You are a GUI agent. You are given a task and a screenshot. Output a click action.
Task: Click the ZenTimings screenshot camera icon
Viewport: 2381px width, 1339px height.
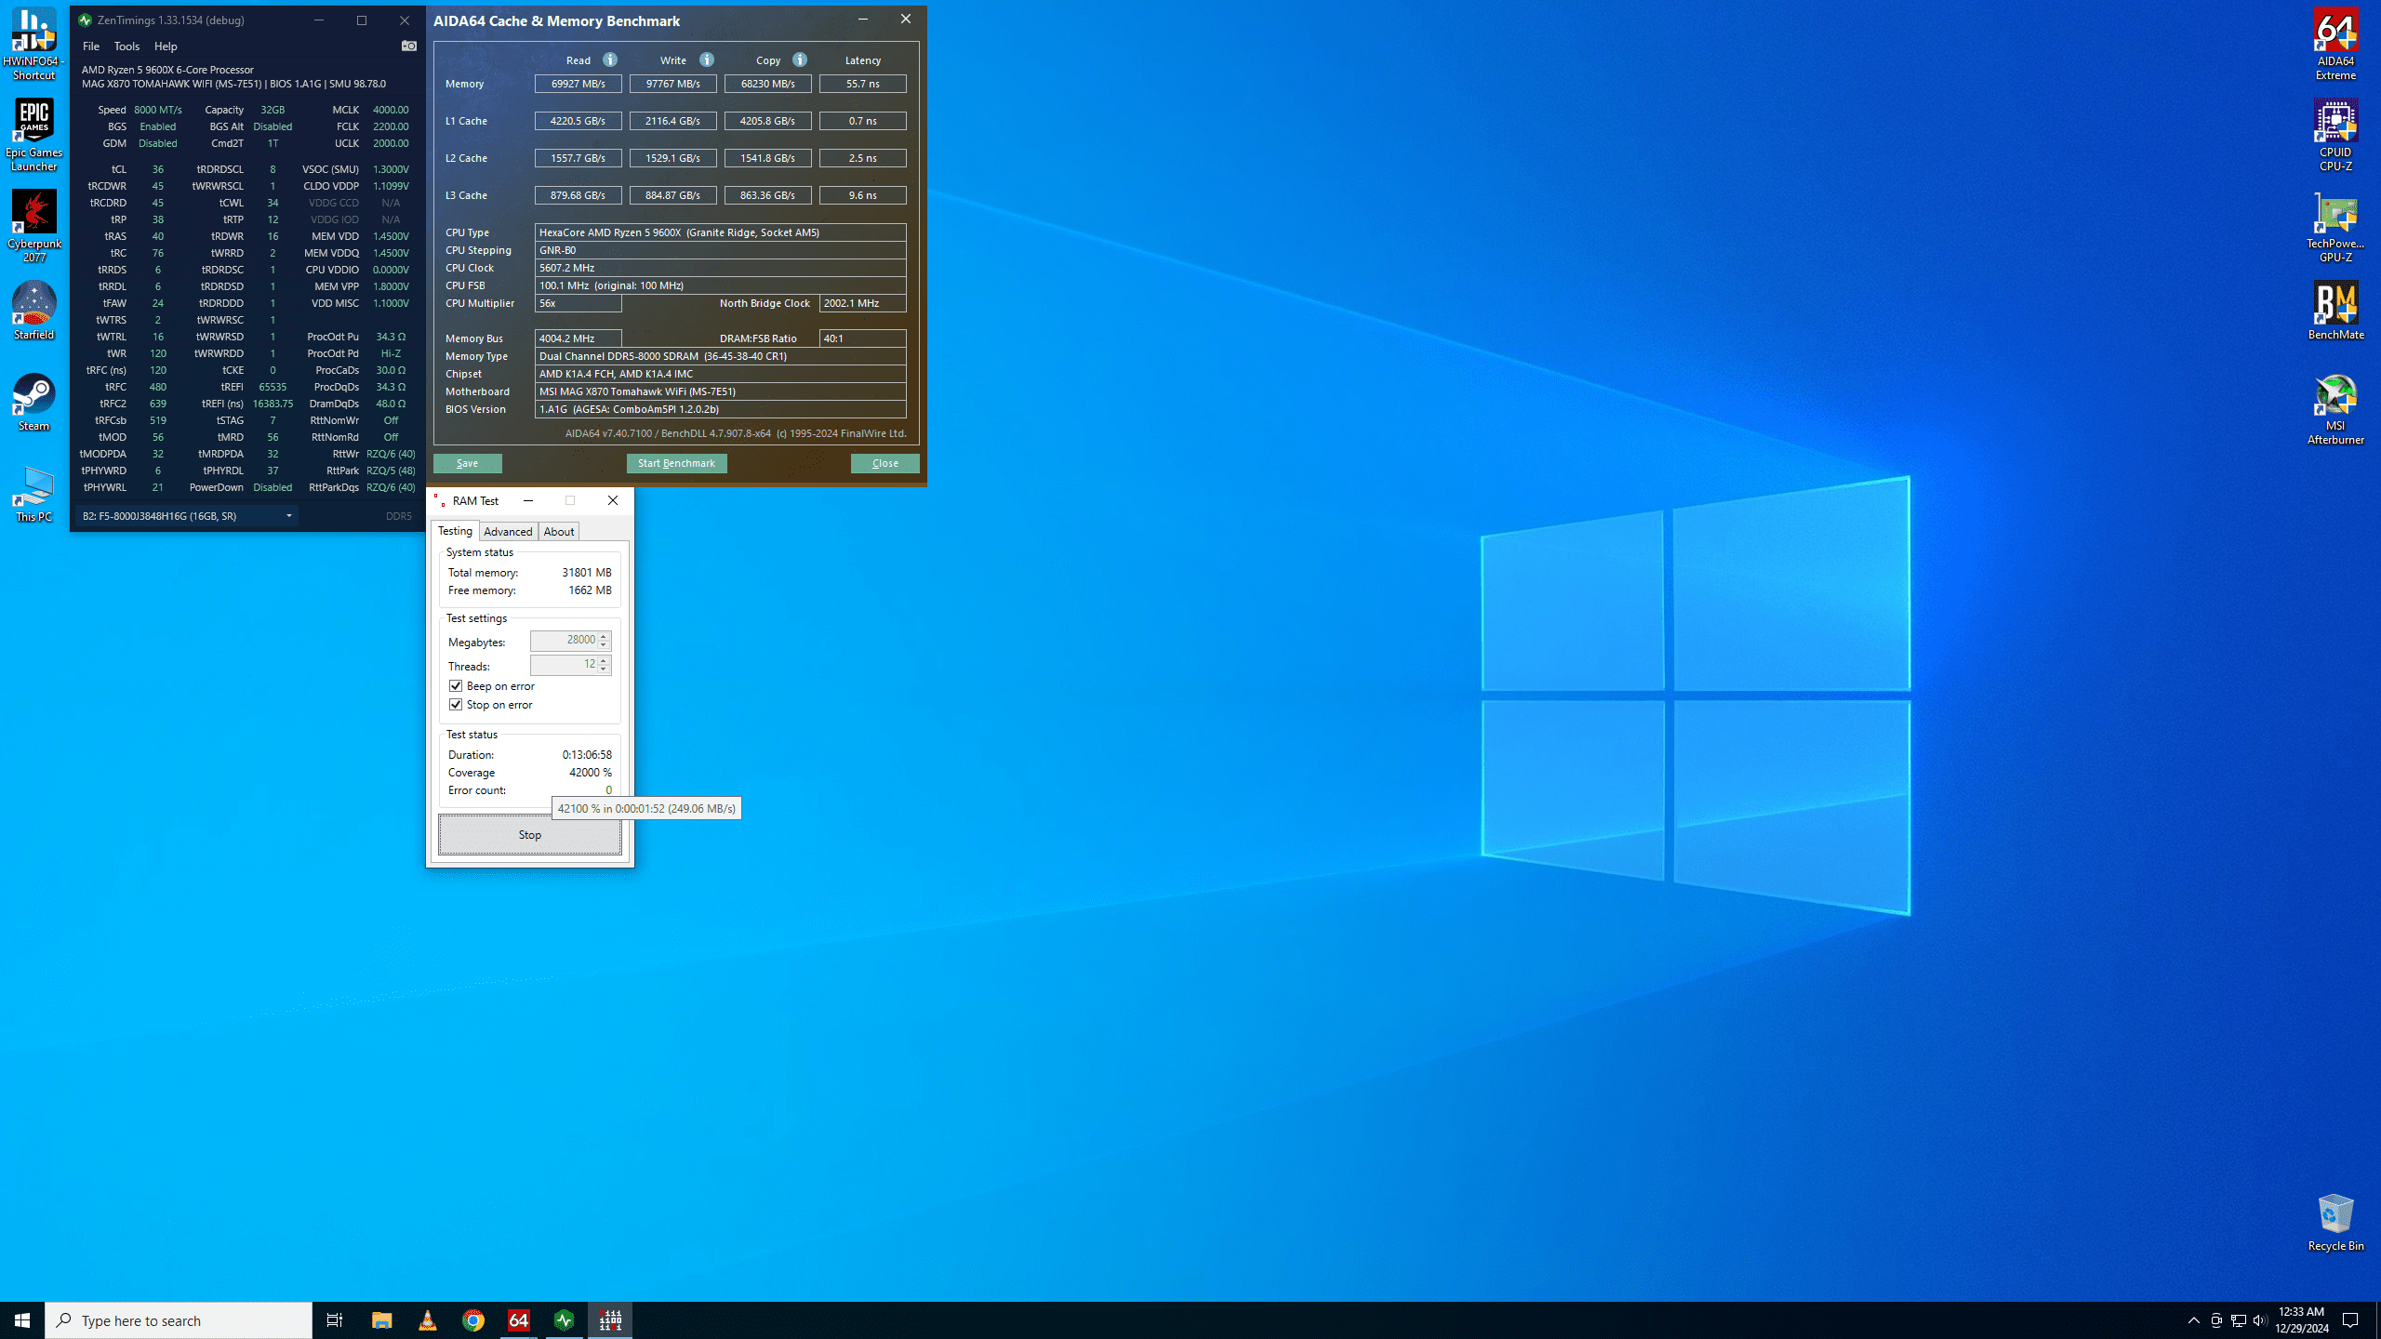408,46
